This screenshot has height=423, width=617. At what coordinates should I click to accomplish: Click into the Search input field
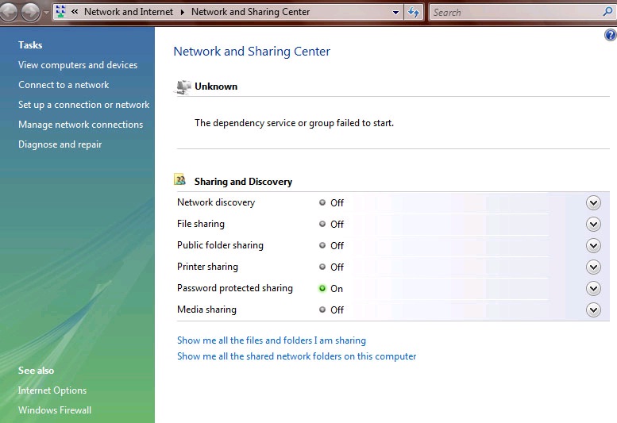click(515, 12)
